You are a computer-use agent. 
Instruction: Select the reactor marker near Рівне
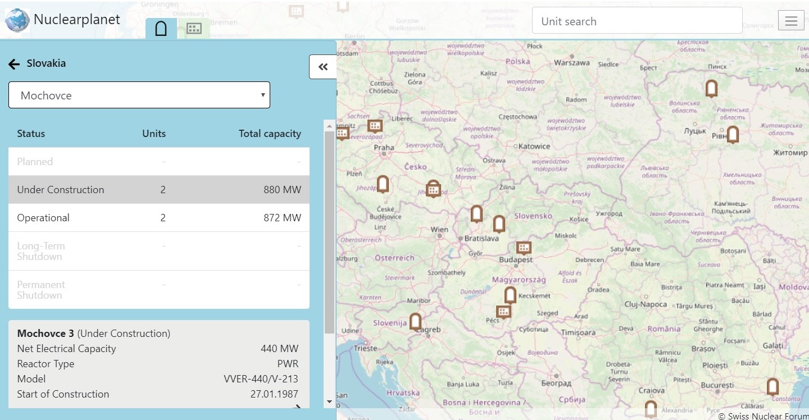(732, 134)
